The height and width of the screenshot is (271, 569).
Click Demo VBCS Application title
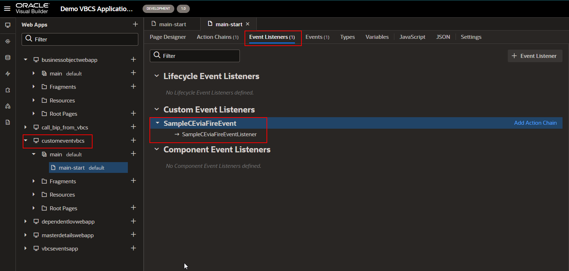click(97, 9)
